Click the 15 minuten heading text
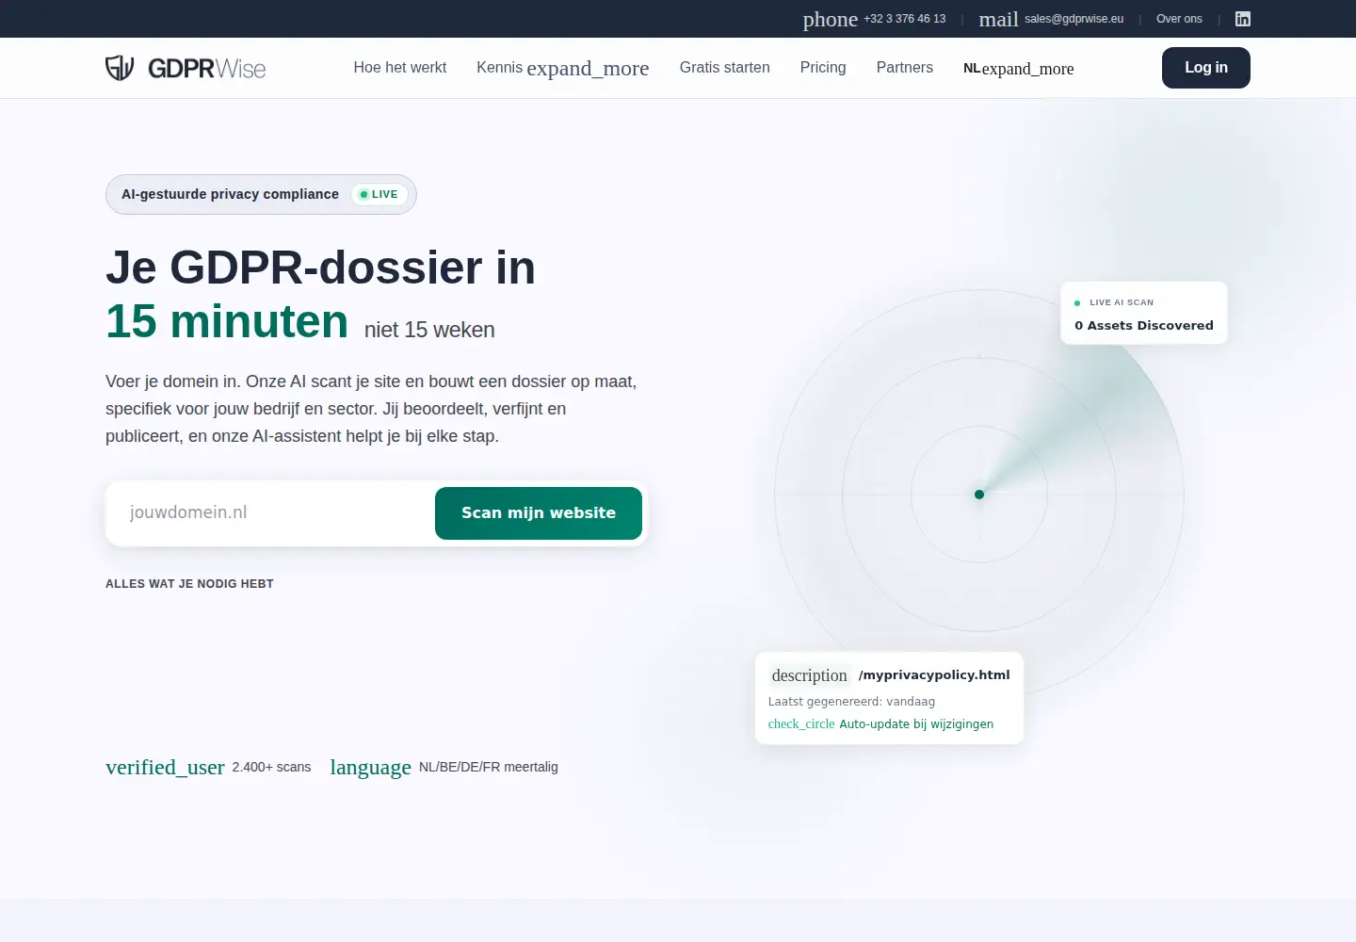 pos(227,321)
